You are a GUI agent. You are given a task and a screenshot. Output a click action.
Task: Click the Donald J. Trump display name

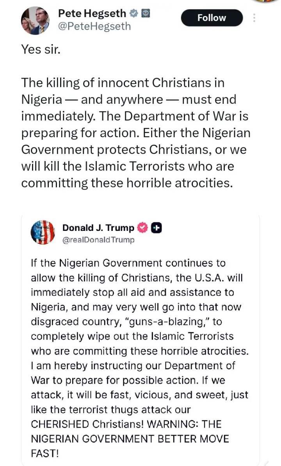(x=98, y=228)
